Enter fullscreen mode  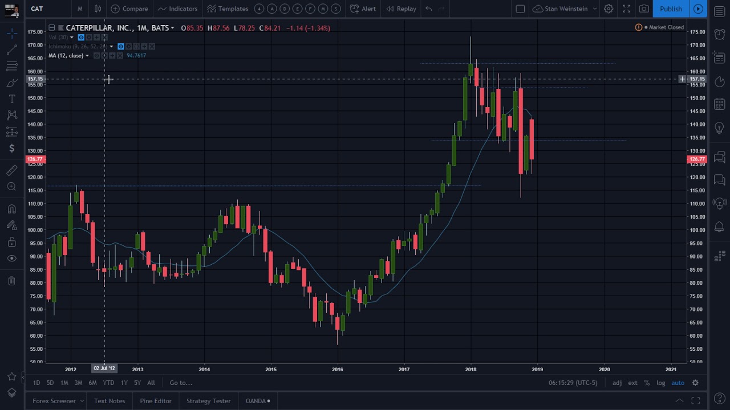coord(626,9)
